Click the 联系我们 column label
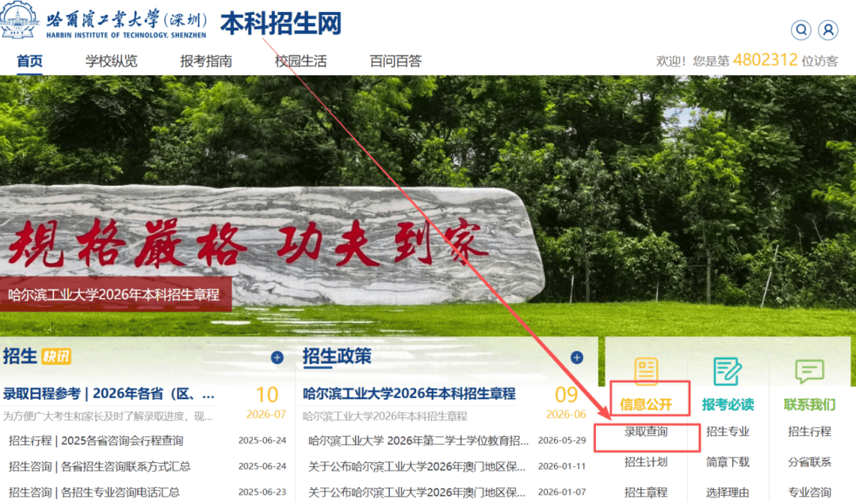 click(x=809, y=404)
